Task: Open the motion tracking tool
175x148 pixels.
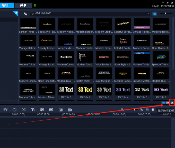Action: (24, 110)
